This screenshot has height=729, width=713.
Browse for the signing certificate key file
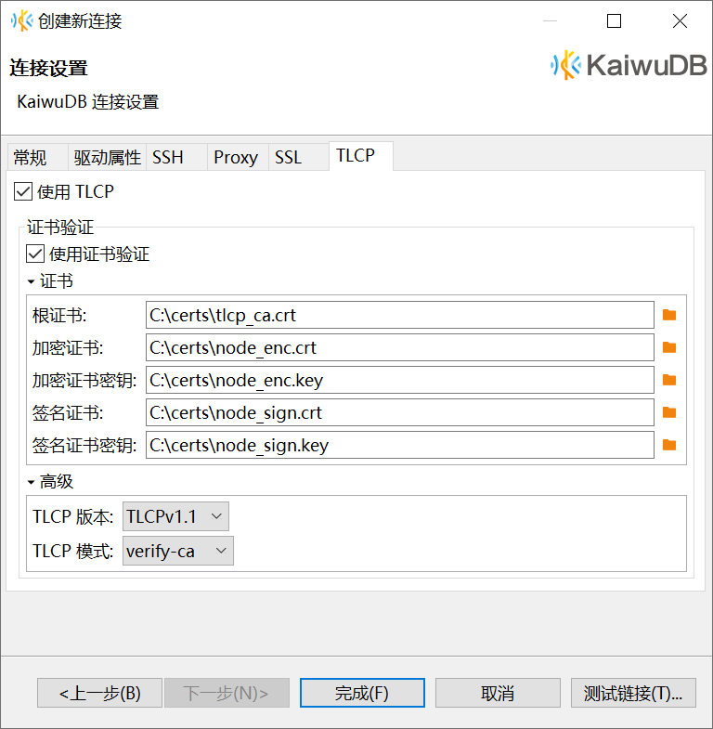669,445
